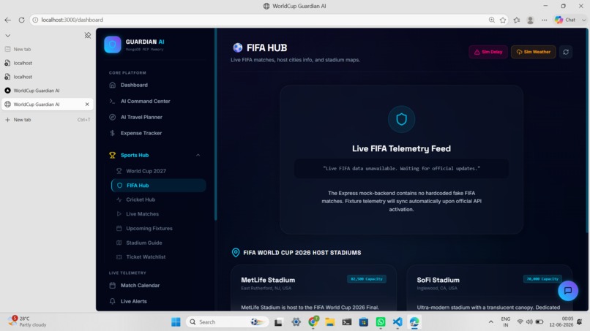590x331 pixels.
Task: Open browser Settings and more menu
Action: (544, 20)
